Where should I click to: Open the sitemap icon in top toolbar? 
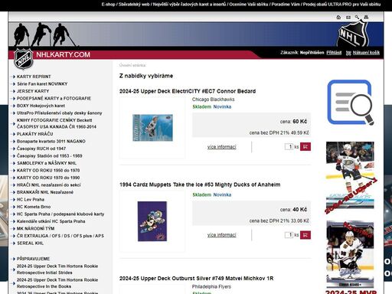pyautogui.click(x=366, y=17)
